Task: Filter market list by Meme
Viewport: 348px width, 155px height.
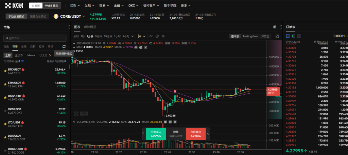Action: pyautogui.click(x=31, y=55)
